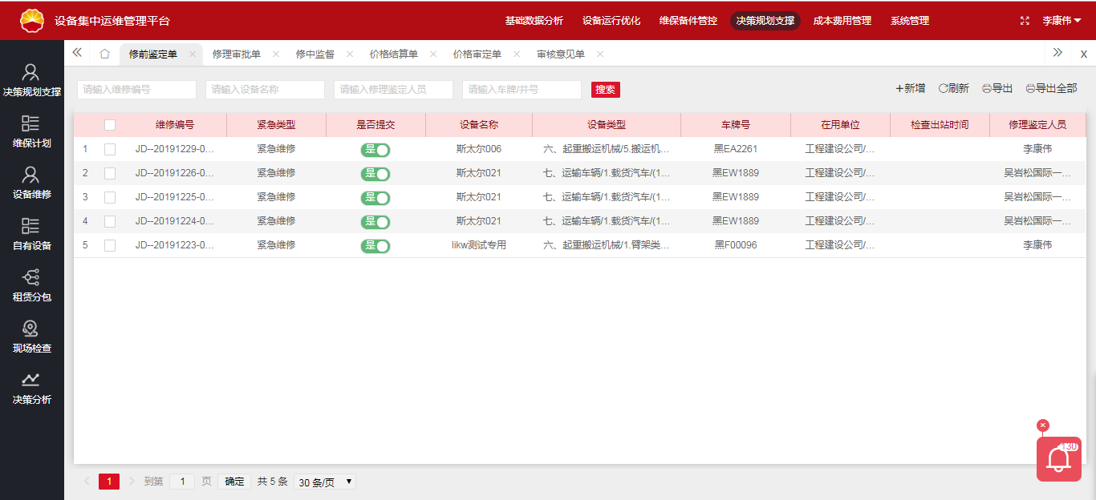This screenshot has width=1096, height=500.
Task: Focus the 请输入设备名称 input field
Action: point(265,90)
